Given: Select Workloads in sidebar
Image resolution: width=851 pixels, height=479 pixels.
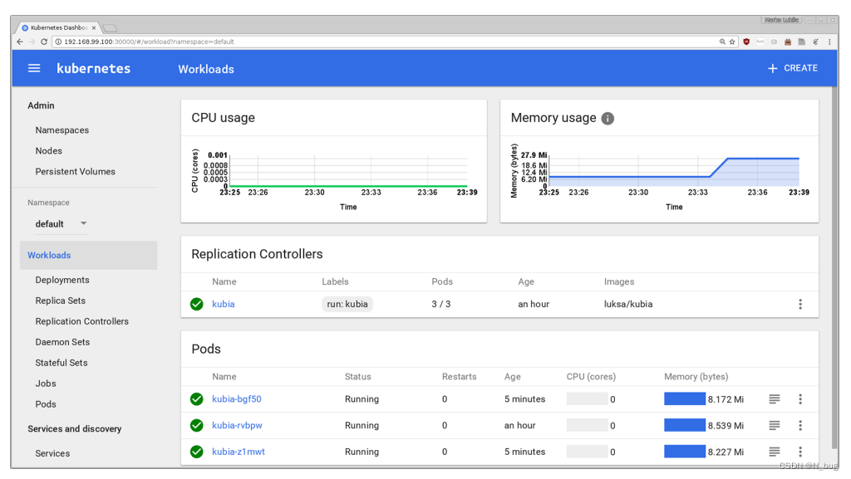Looking at the screenshot, I should pyautogui.click(x=88, y=255).
